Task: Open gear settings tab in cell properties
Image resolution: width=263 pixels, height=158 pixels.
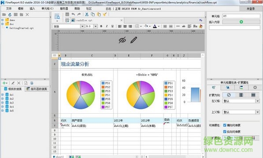Action: 255,87
